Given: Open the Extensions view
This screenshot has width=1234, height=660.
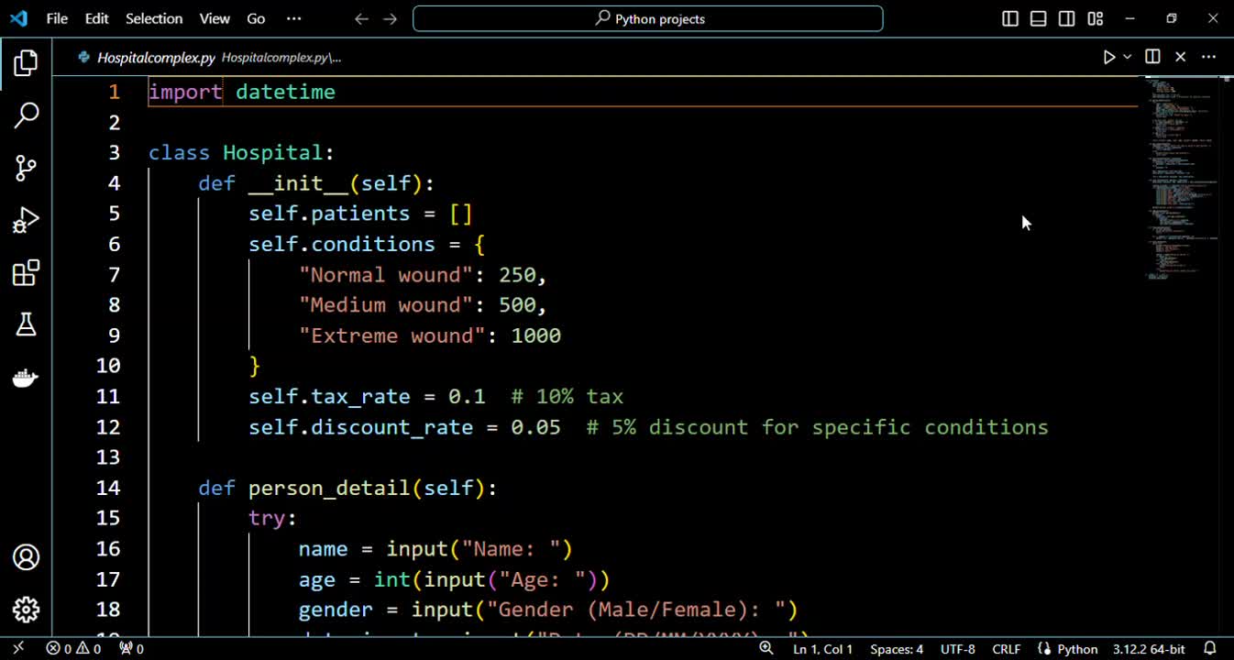Looking at the screenshot, I should (x=27, y=272).
